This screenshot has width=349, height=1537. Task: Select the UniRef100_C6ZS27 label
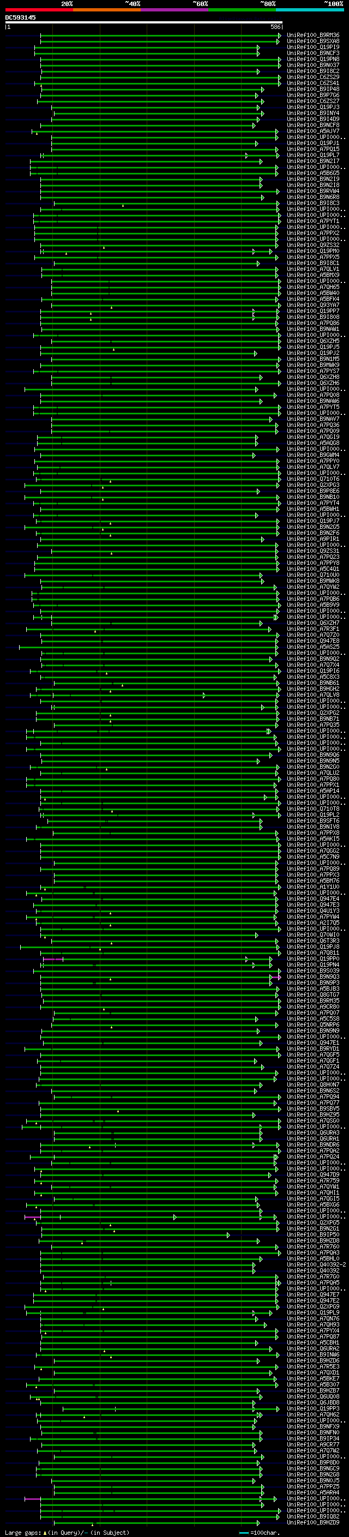(x=313, y=101)
